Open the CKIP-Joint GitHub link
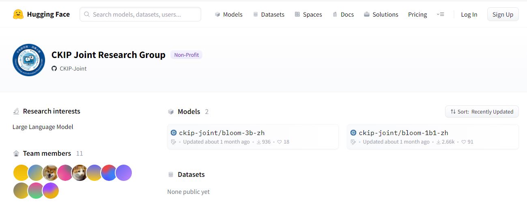Screen dimensions: 527x204 coord(73,69)
